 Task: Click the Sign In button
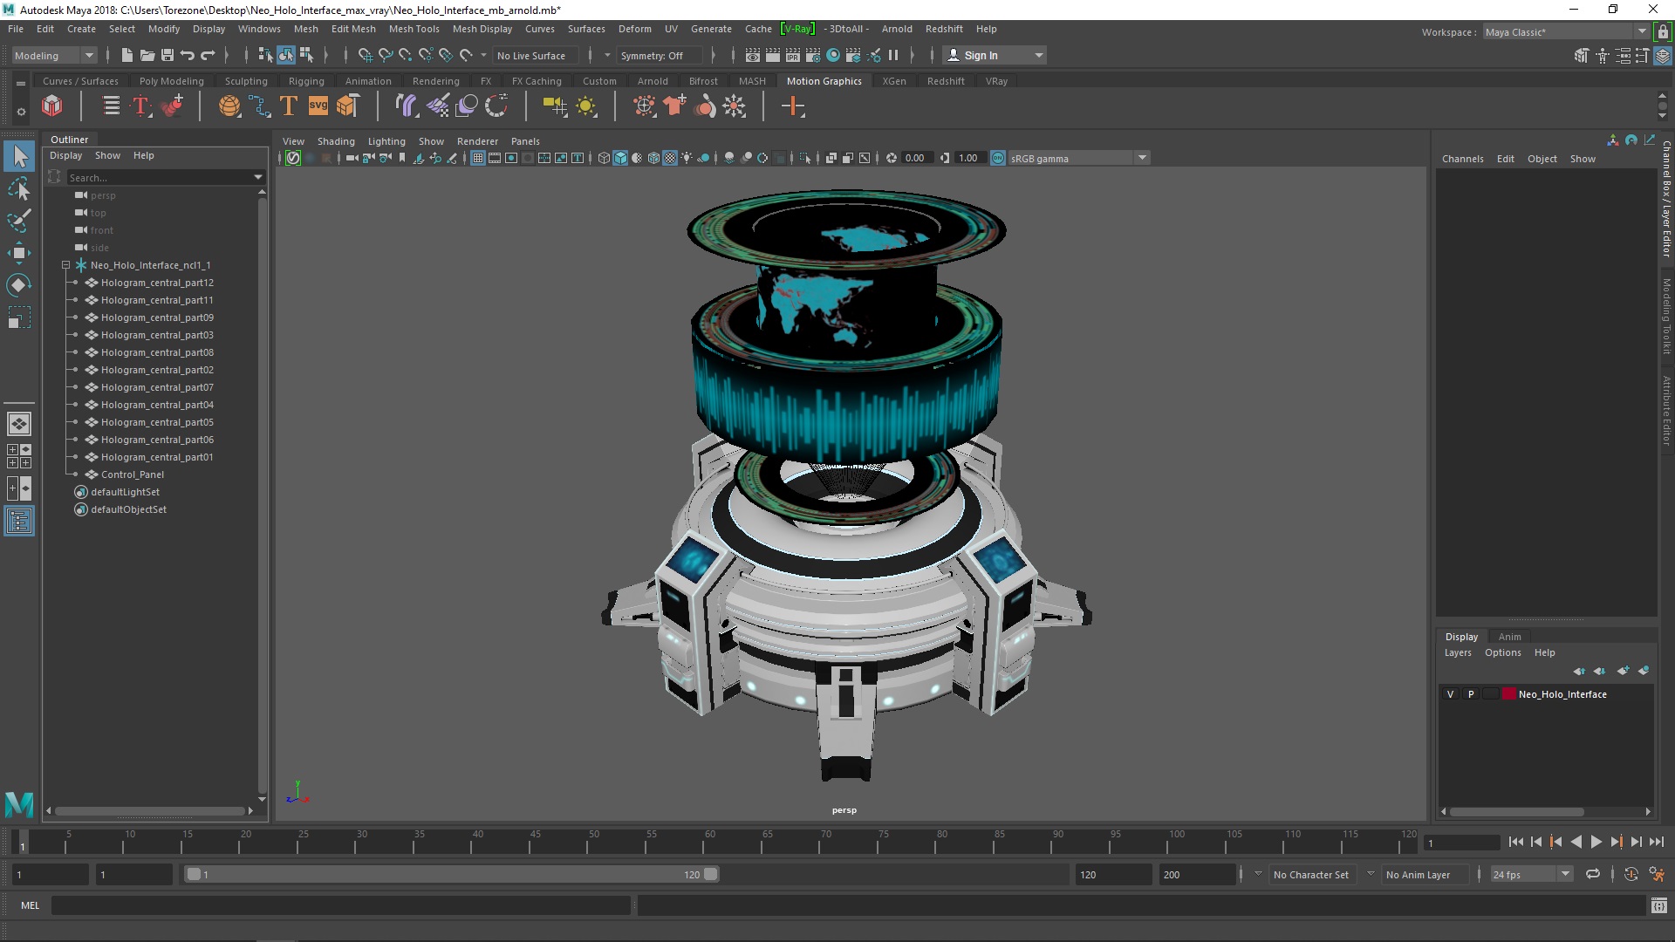pyautogui.click(x=981, y=55)
